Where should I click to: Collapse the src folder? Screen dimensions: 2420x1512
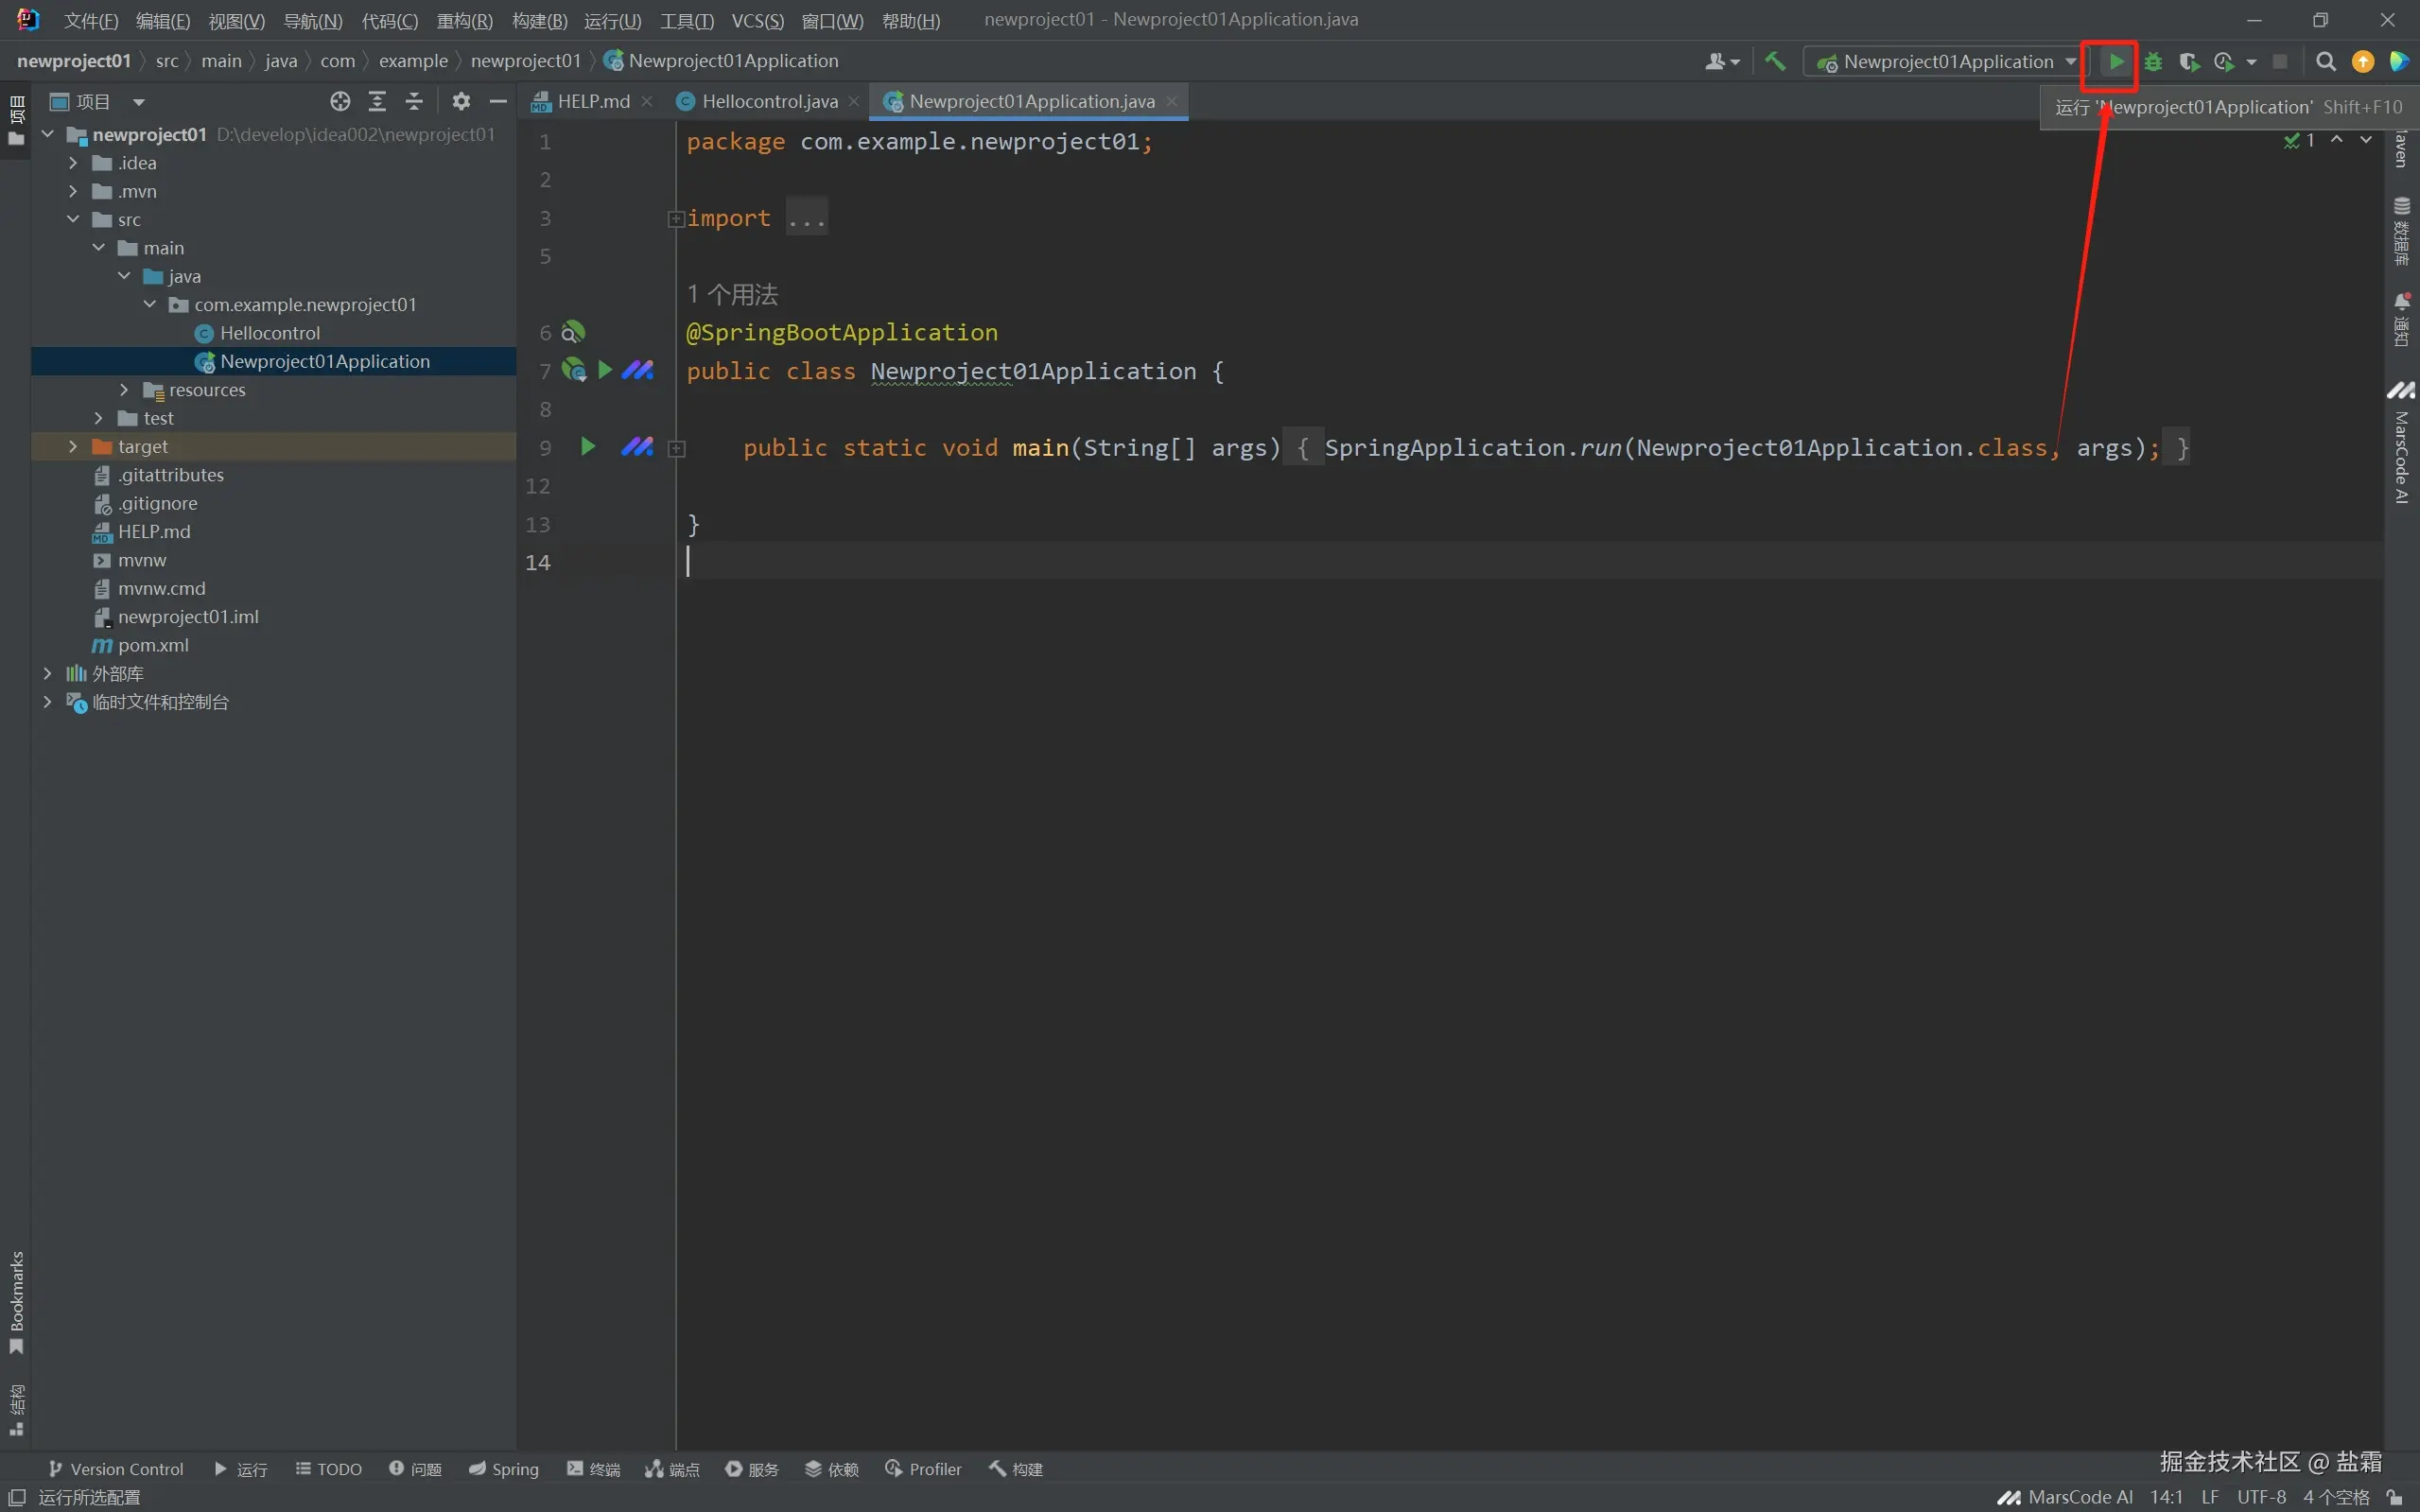coord(73,219)
